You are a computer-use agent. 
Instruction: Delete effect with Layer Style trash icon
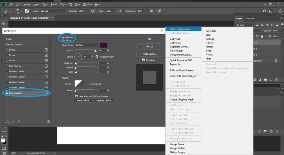coord(48,122)
